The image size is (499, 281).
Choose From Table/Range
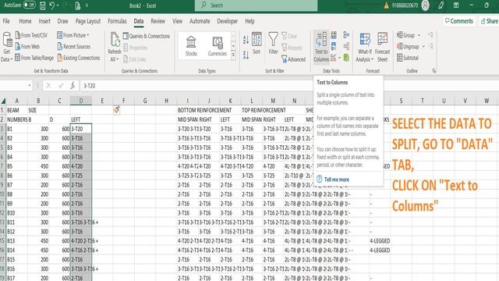point(34,58)
